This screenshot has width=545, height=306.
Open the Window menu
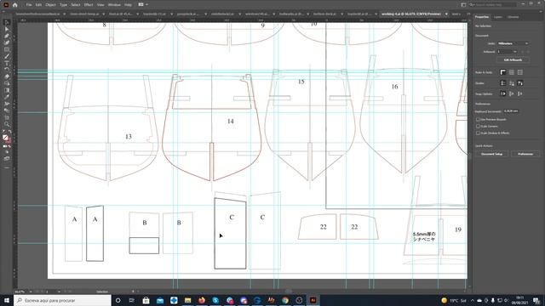[x=114, y=5]
